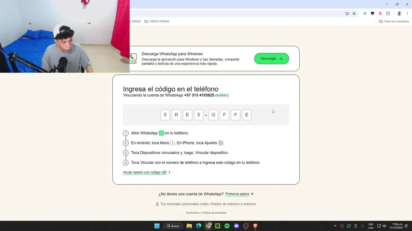The height and width of the screenshot is (231, 412).
Task: Click the mensajes cifrados de extremo a extremo text
Action: point(209,204)
